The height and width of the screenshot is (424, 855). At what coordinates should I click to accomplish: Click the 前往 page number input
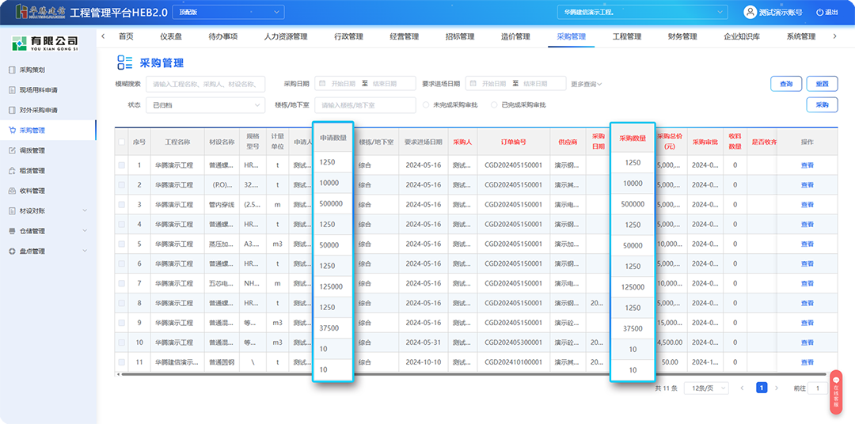pyautogui.click(x=817, y=388)
